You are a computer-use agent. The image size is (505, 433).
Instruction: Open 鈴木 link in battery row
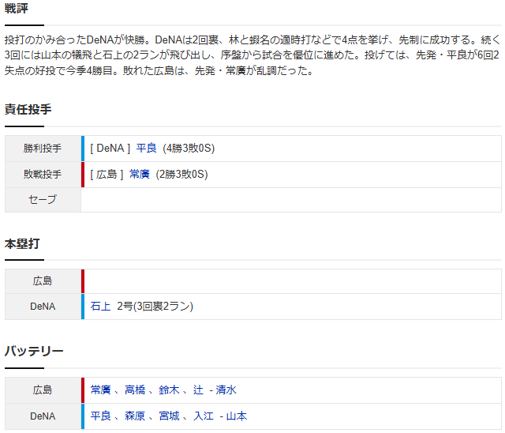(169, 390)
